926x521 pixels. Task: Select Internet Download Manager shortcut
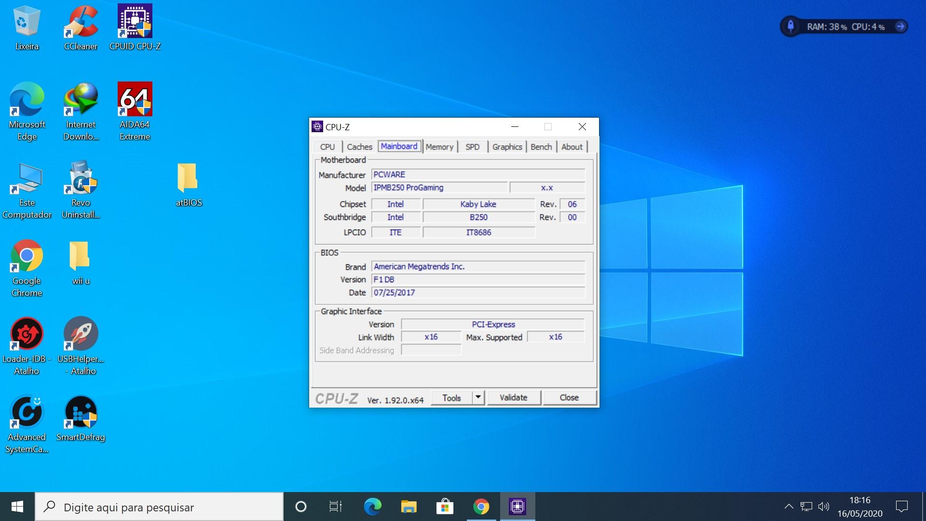click(81, 112)
